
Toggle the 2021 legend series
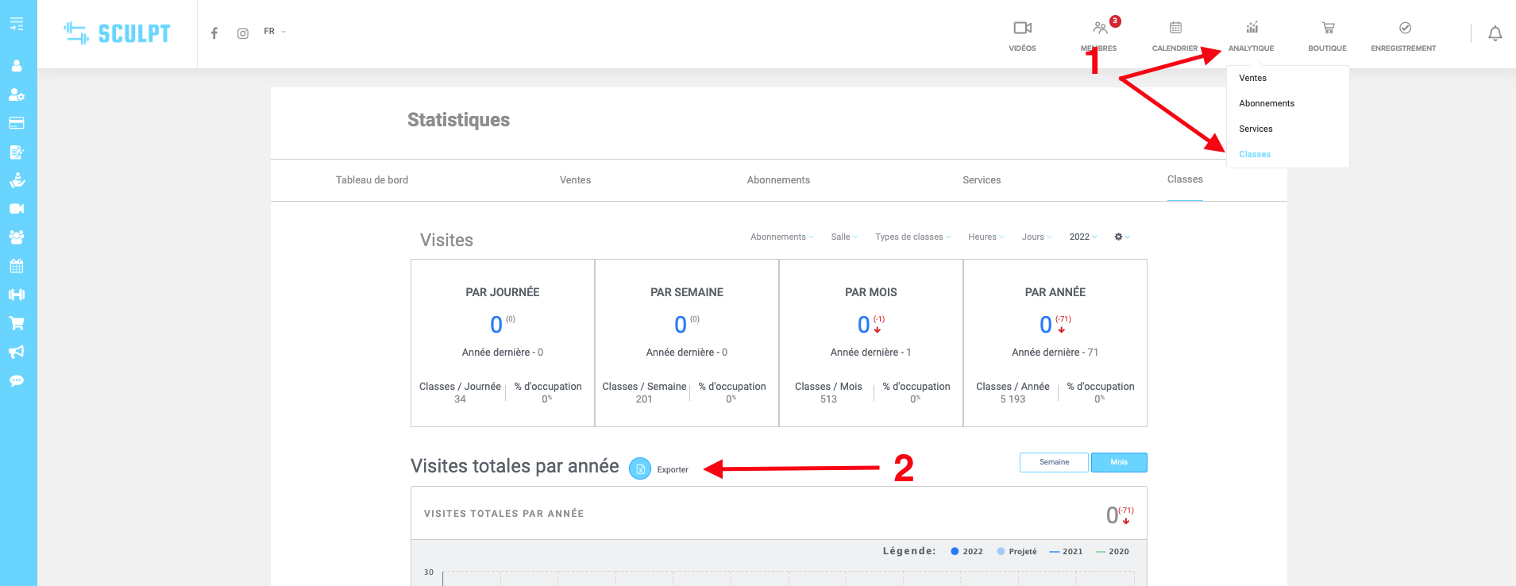click(1066, 552)
